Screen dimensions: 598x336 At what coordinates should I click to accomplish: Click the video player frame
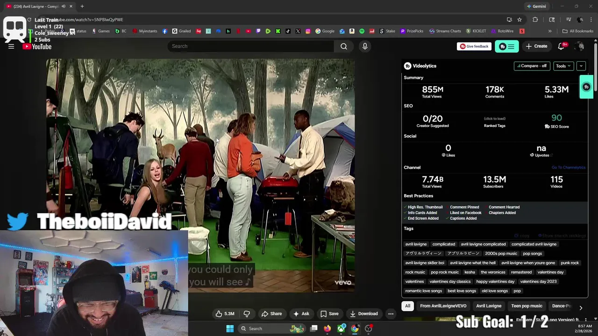coord(200,175)
